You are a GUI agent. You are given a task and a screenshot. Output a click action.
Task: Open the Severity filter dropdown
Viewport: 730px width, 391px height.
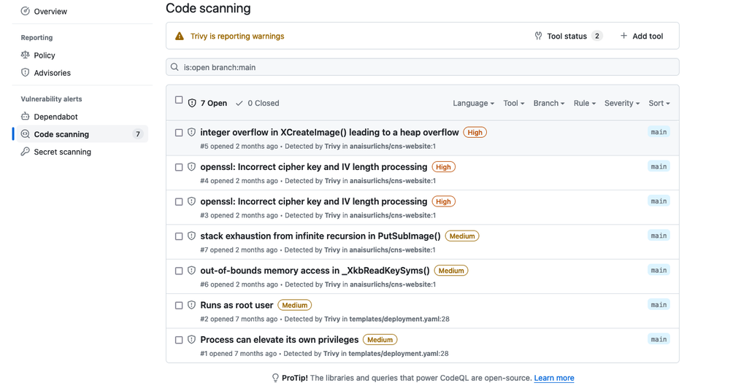(x=622, y=104)
